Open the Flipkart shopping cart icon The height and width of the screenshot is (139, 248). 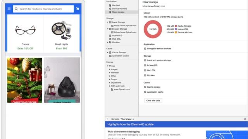click(x=77, y=8)
